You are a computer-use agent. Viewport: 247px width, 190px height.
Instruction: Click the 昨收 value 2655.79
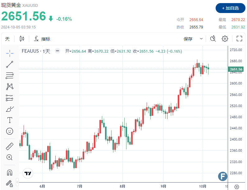pos(196,27)
